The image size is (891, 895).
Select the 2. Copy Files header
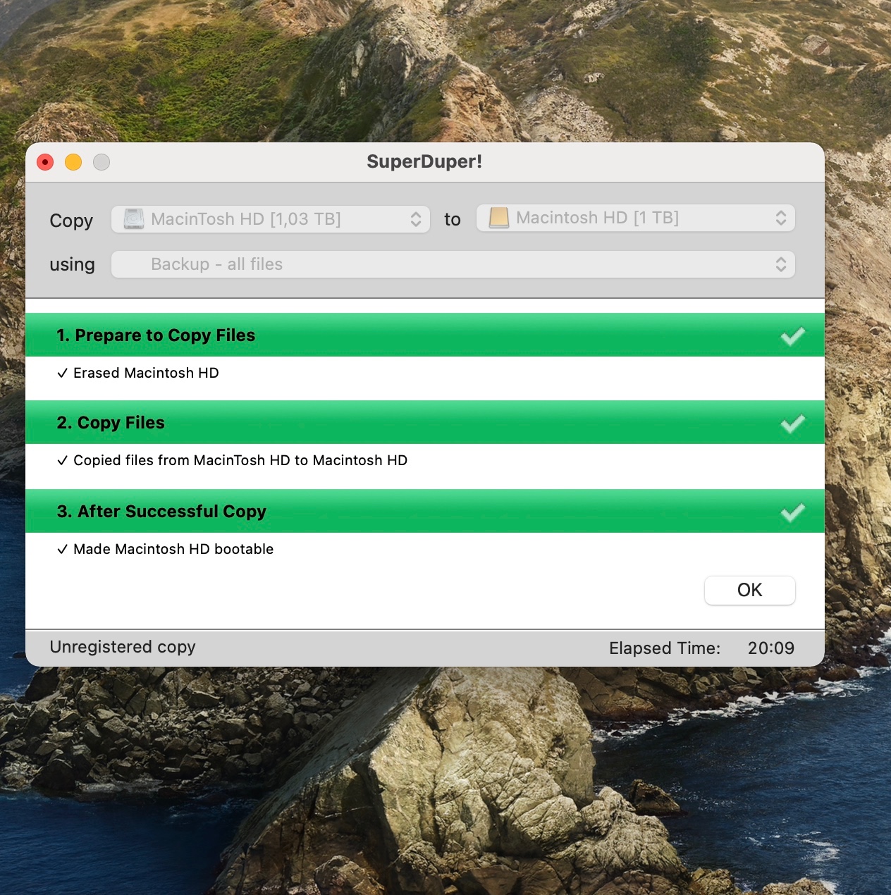(425, 422)
